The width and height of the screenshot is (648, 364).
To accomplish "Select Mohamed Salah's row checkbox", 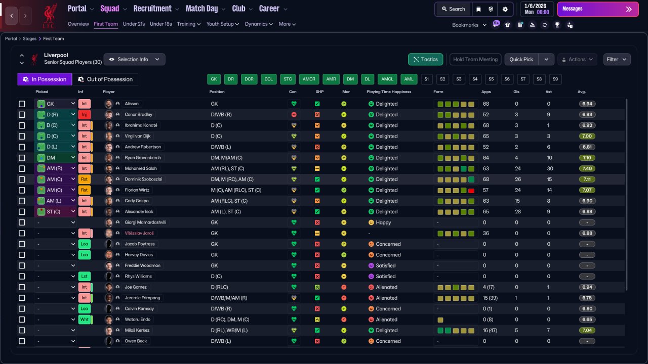I will pyautogui.click(x=22, y=169).
